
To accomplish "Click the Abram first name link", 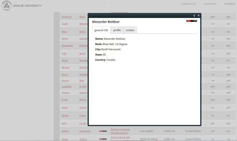I will [x=65, y=67].
